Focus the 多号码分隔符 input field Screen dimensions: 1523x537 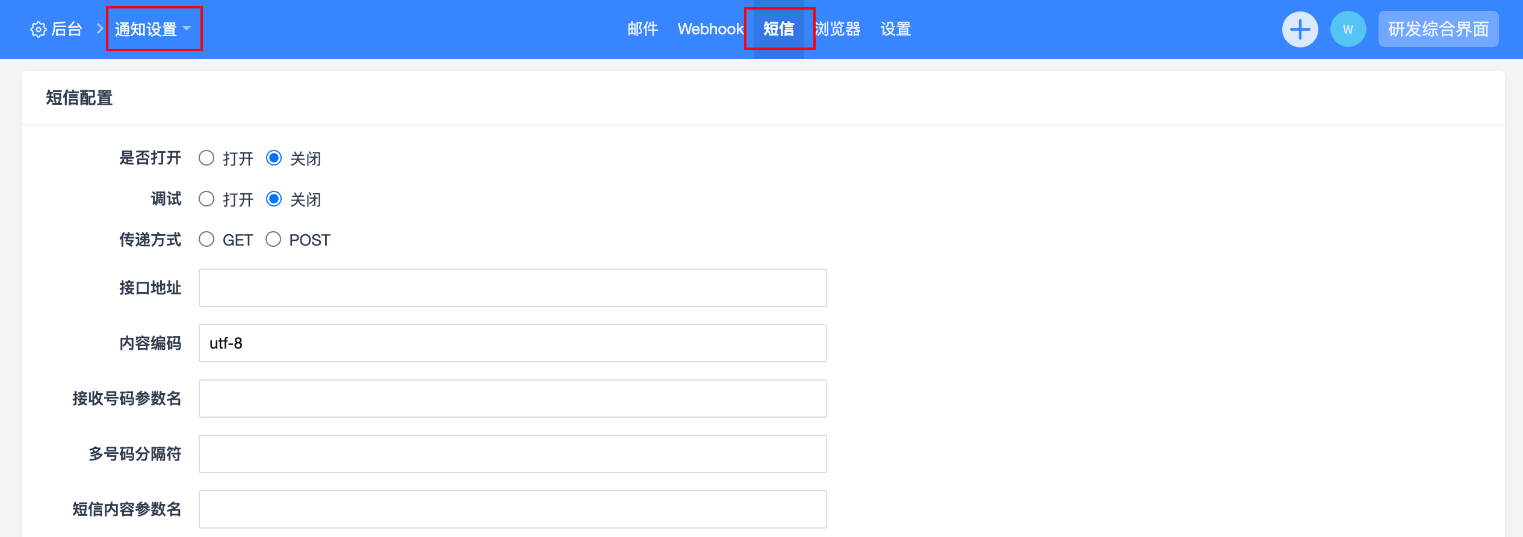tap(513, 454)
